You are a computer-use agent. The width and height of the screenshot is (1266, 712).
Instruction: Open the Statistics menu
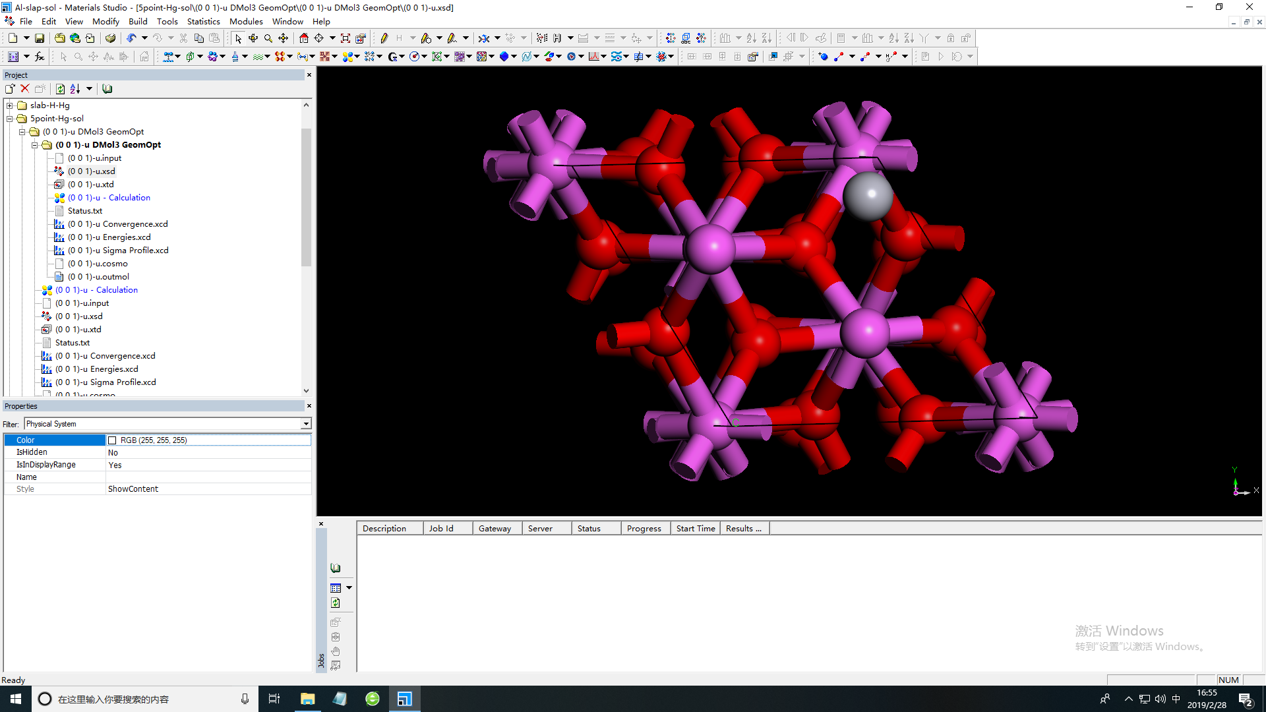(203, 21)
